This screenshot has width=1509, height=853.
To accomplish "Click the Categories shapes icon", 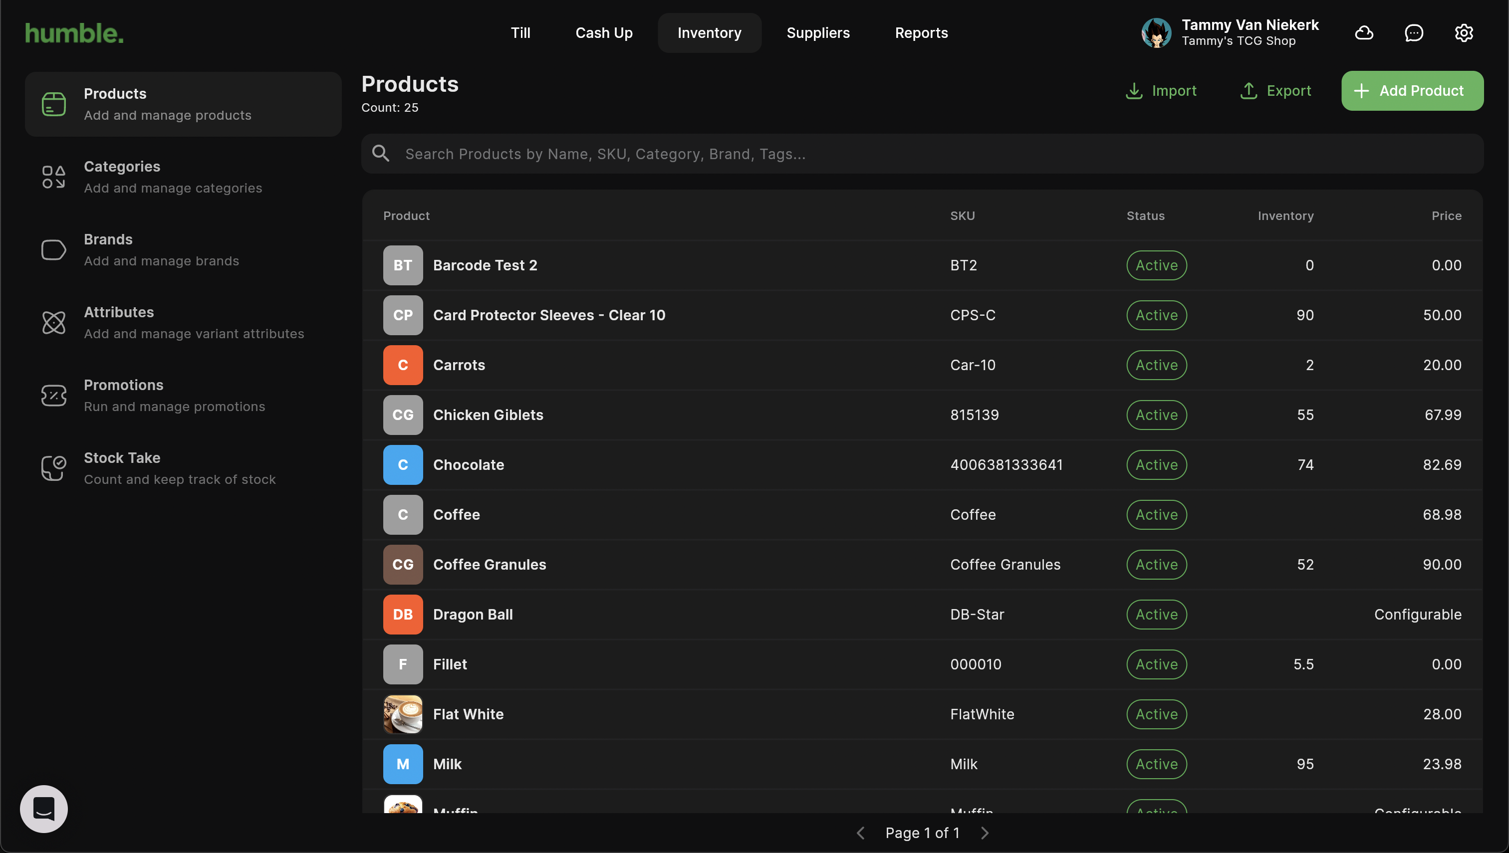I will (x=53, y=177).
